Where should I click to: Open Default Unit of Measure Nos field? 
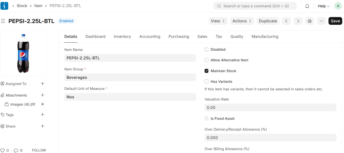tap(130, 97)
